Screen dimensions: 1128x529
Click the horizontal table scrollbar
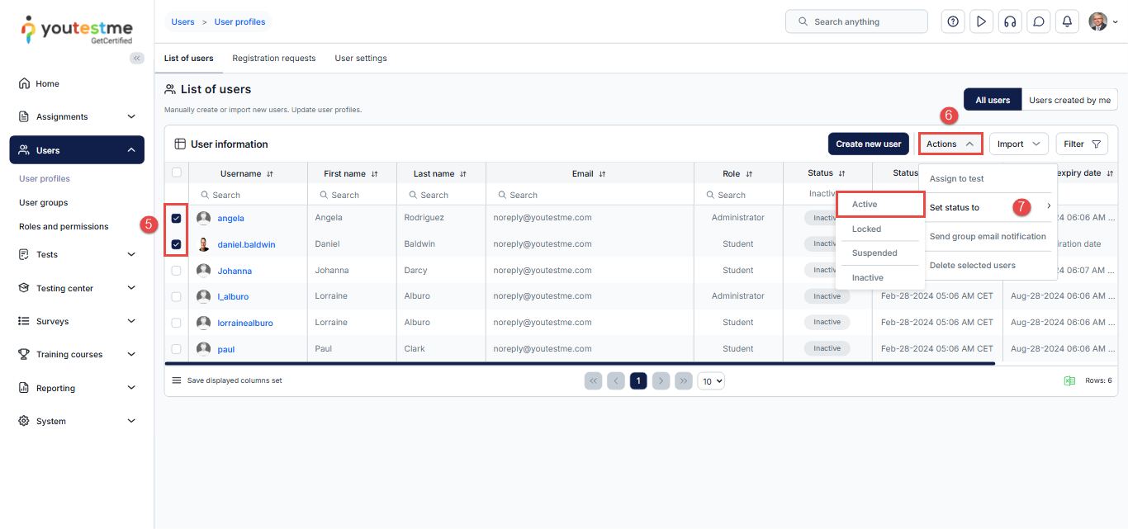578,363
